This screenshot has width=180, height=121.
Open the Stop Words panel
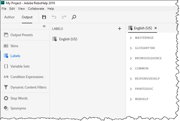pyautogui.click(x=25, y=98)
